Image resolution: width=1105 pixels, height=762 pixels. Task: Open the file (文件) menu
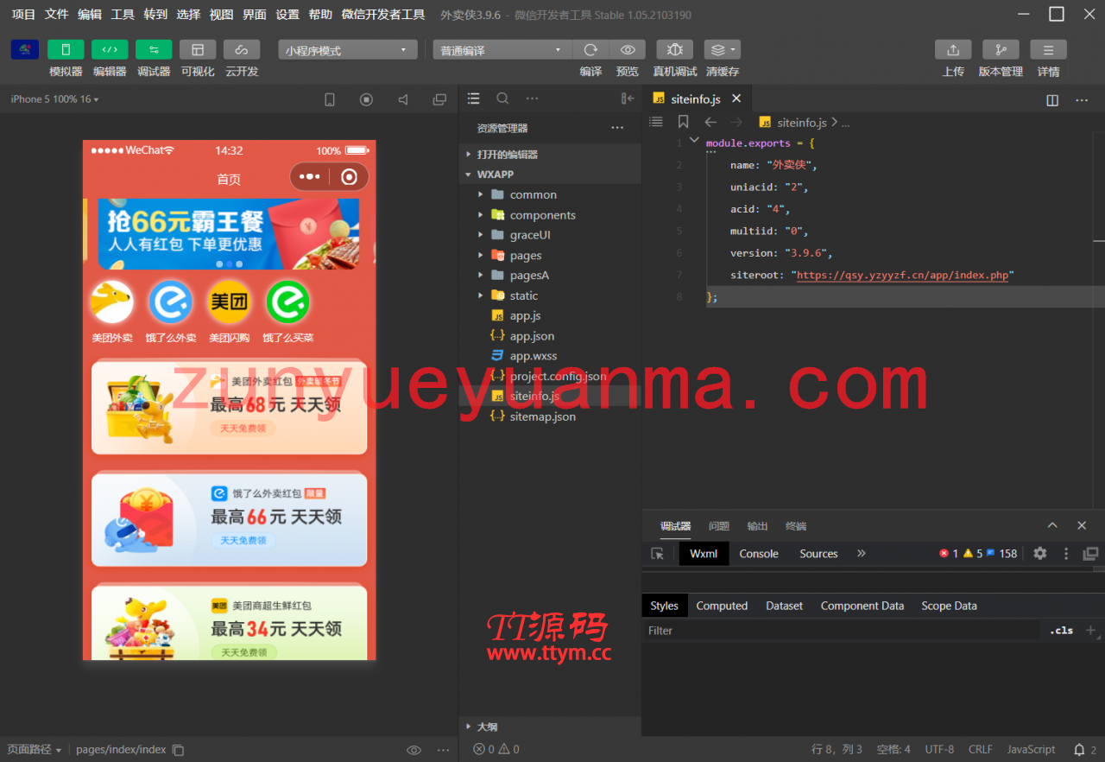coord(56,15)
